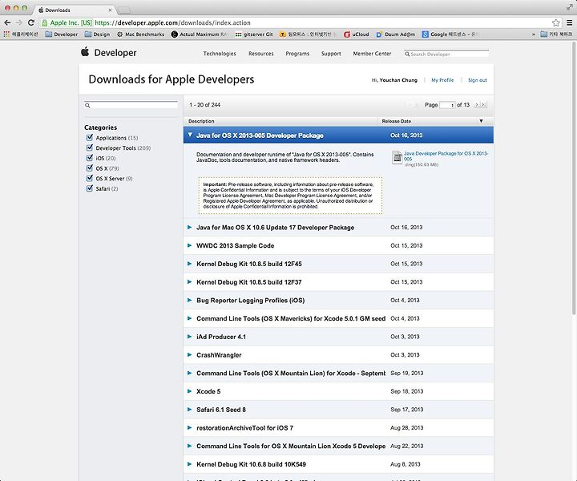Image resolution: width=577 pixels, height=481 pixels.
Task: Uncheck the Applications category
Action: coord(90,137)
